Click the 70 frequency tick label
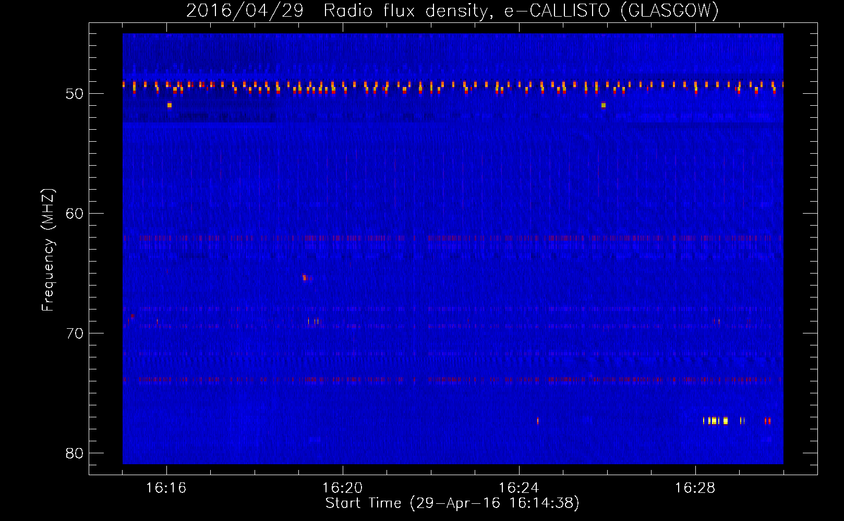 click(75, 333)
